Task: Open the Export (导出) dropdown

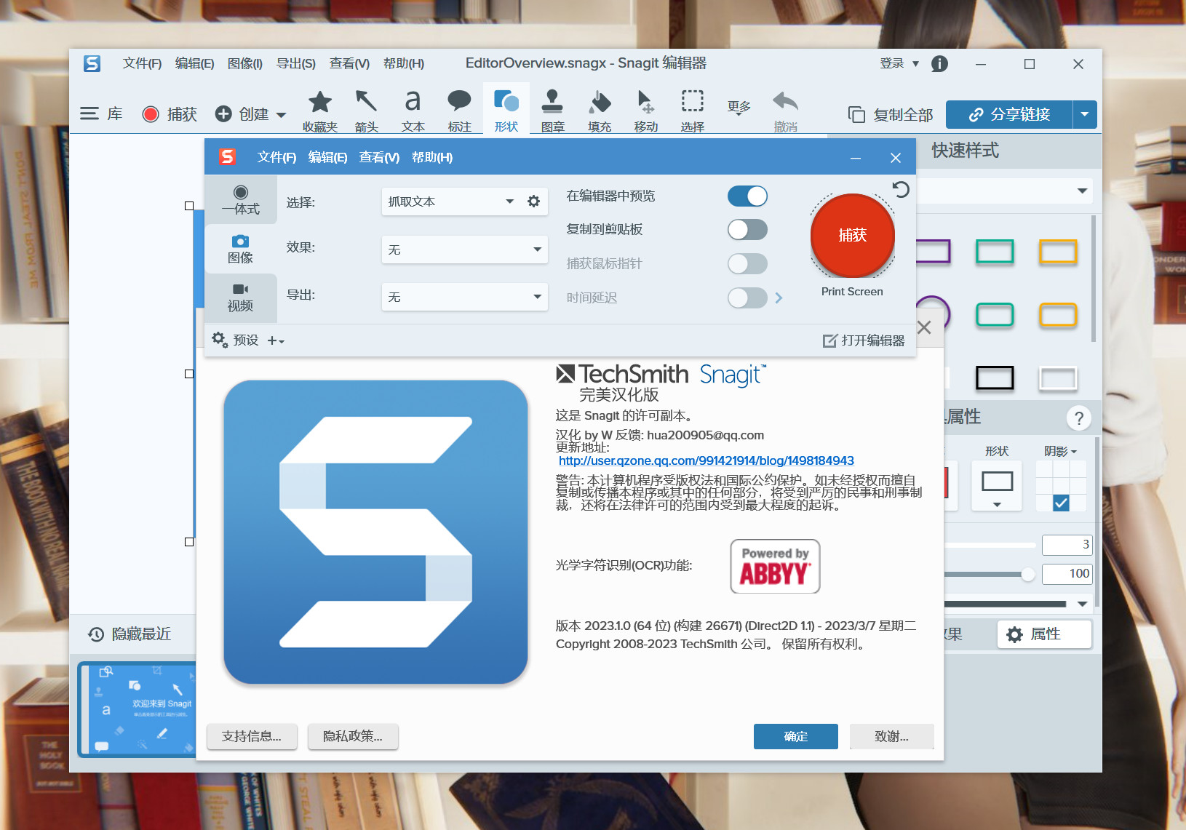Action: (464, 297)
